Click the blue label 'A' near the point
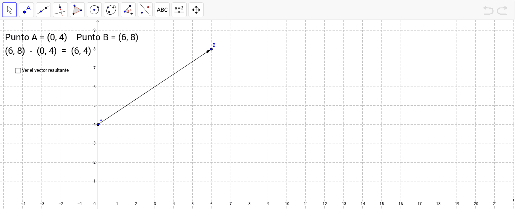 101,120
